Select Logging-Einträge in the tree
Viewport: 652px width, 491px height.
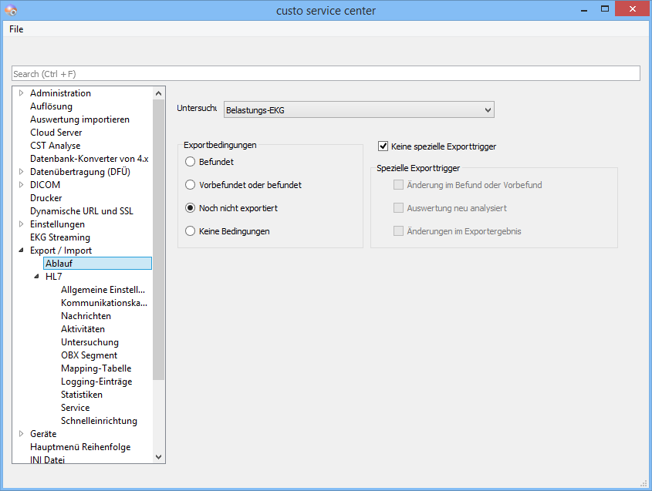click(96, 382)
